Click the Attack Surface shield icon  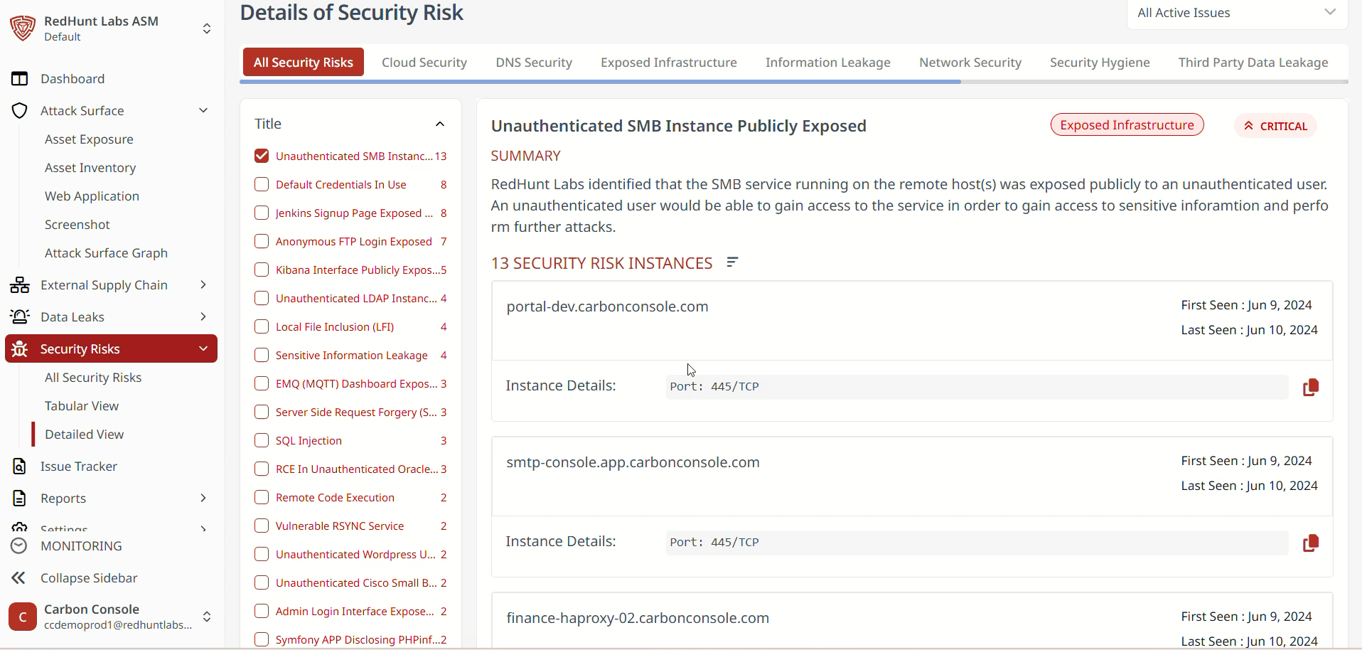(20, 111)
